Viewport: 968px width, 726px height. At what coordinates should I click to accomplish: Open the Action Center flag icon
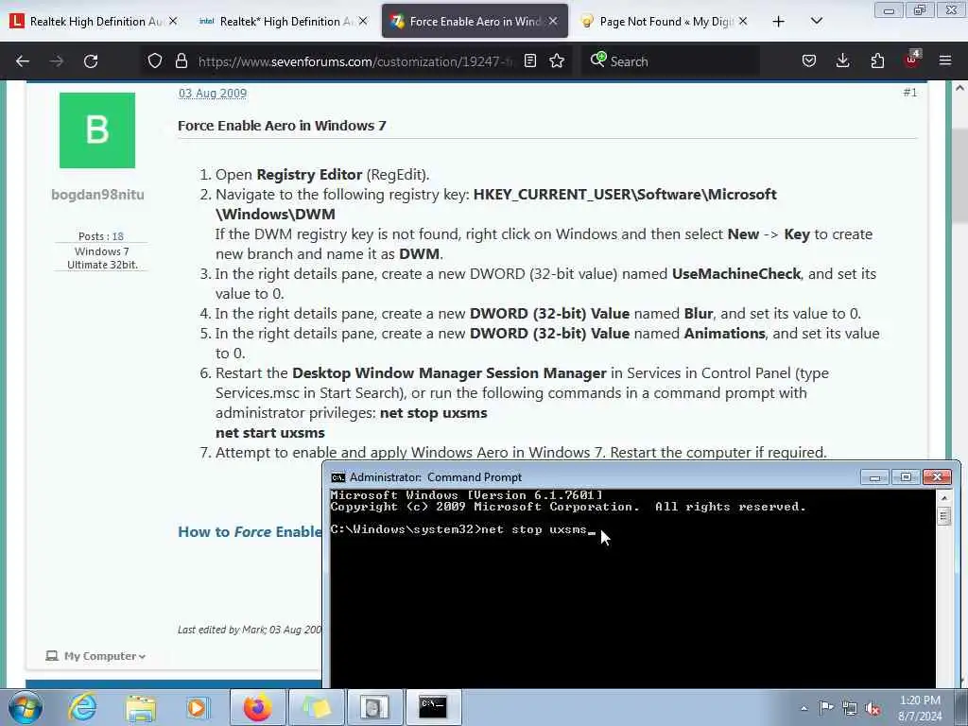coord(826,707)
